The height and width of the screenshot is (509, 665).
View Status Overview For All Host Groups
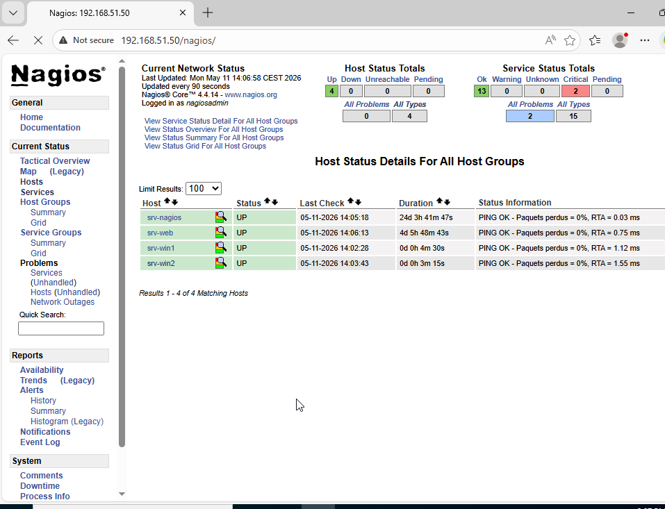tap(213, 129)
